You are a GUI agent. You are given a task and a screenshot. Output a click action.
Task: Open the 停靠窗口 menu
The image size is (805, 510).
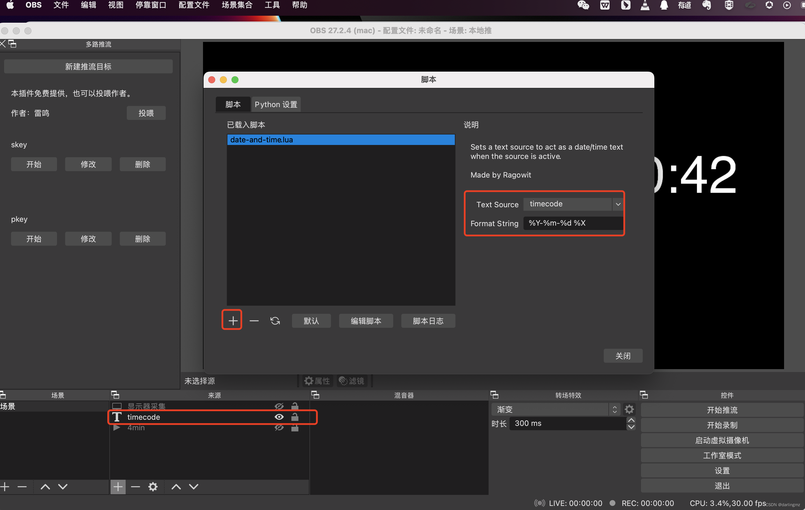[151, 5]
